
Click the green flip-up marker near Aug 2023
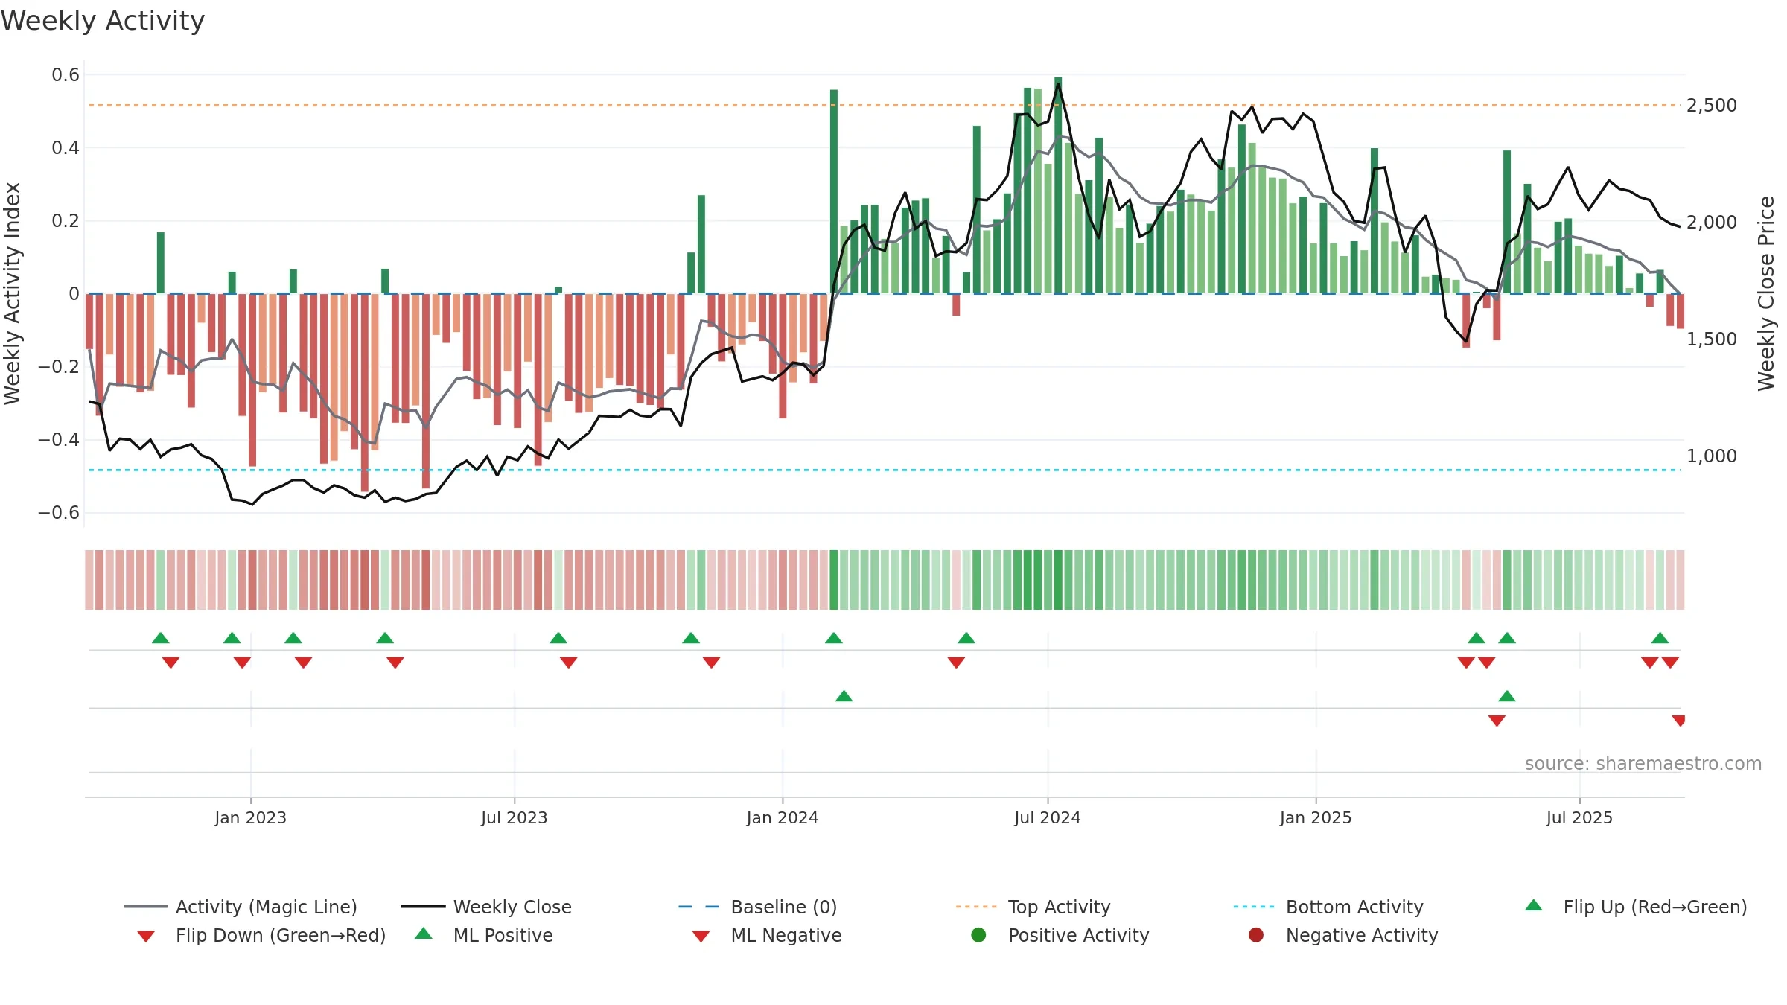[558, 638]
